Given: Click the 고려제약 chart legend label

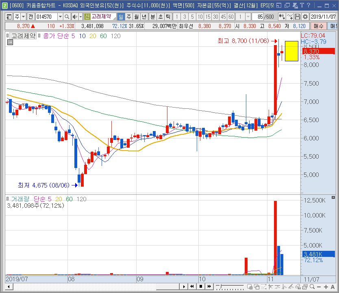Looking at the screenshot, I should pyautogui.click(x=23, y=36).
